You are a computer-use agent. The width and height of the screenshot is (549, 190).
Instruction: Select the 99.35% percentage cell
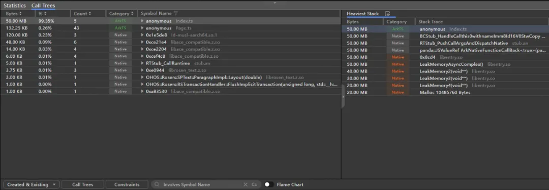(x=46, y=21)
